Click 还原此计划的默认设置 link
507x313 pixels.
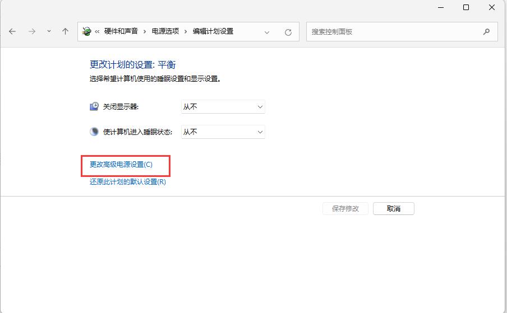point(128,181)
